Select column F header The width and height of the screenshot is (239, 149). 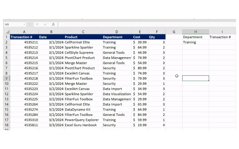pyautogui.click(x=157, y=32)
